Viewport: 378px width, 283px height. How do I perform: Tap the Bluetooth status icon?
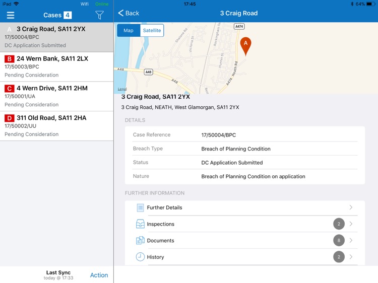pos(352,4)
